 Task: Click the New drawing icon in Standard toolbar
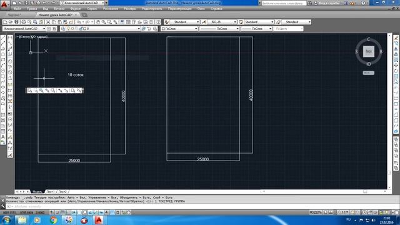click(x=5, y=22)
